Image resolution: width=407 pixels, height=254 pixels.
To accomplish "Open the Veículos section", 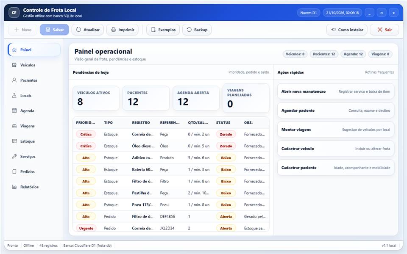I will (34, 65).
